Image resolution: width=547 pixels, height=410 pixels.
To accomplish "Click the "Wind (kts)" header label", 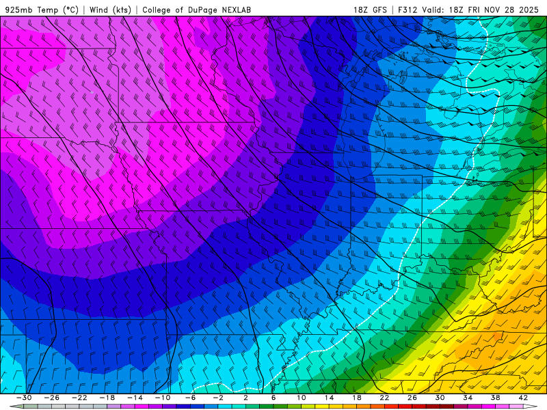I will 110,10.
